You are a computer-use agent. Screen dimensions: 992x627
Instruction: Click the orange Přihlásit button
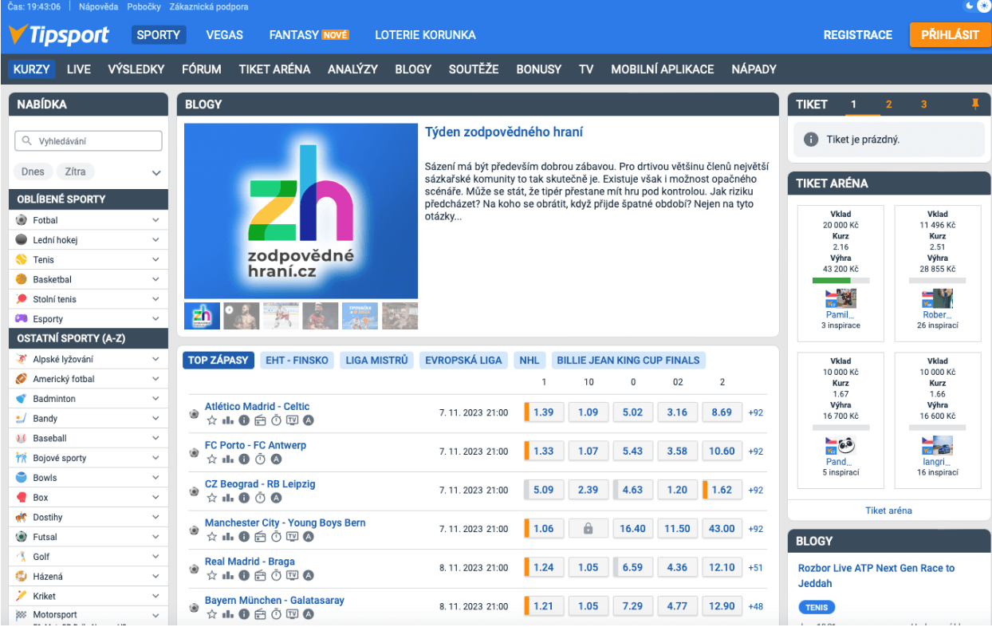950,35
